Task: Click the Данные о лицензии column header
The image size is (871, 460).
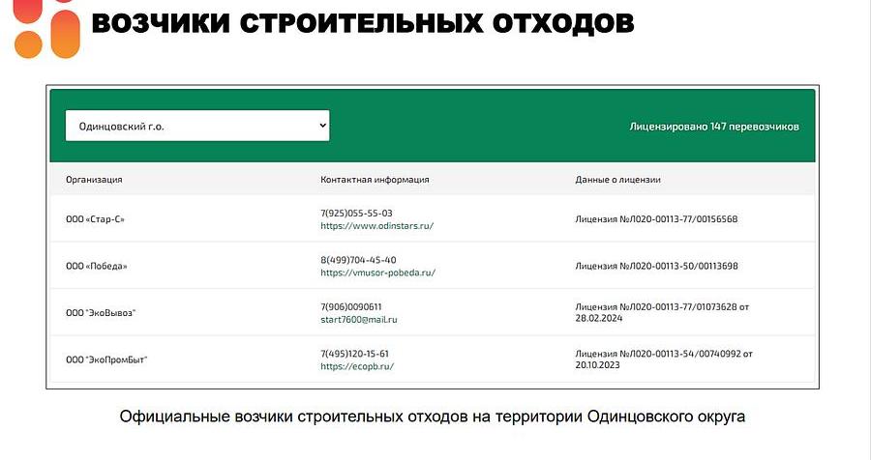Action: pyautogui.click(x=617, y=179)
